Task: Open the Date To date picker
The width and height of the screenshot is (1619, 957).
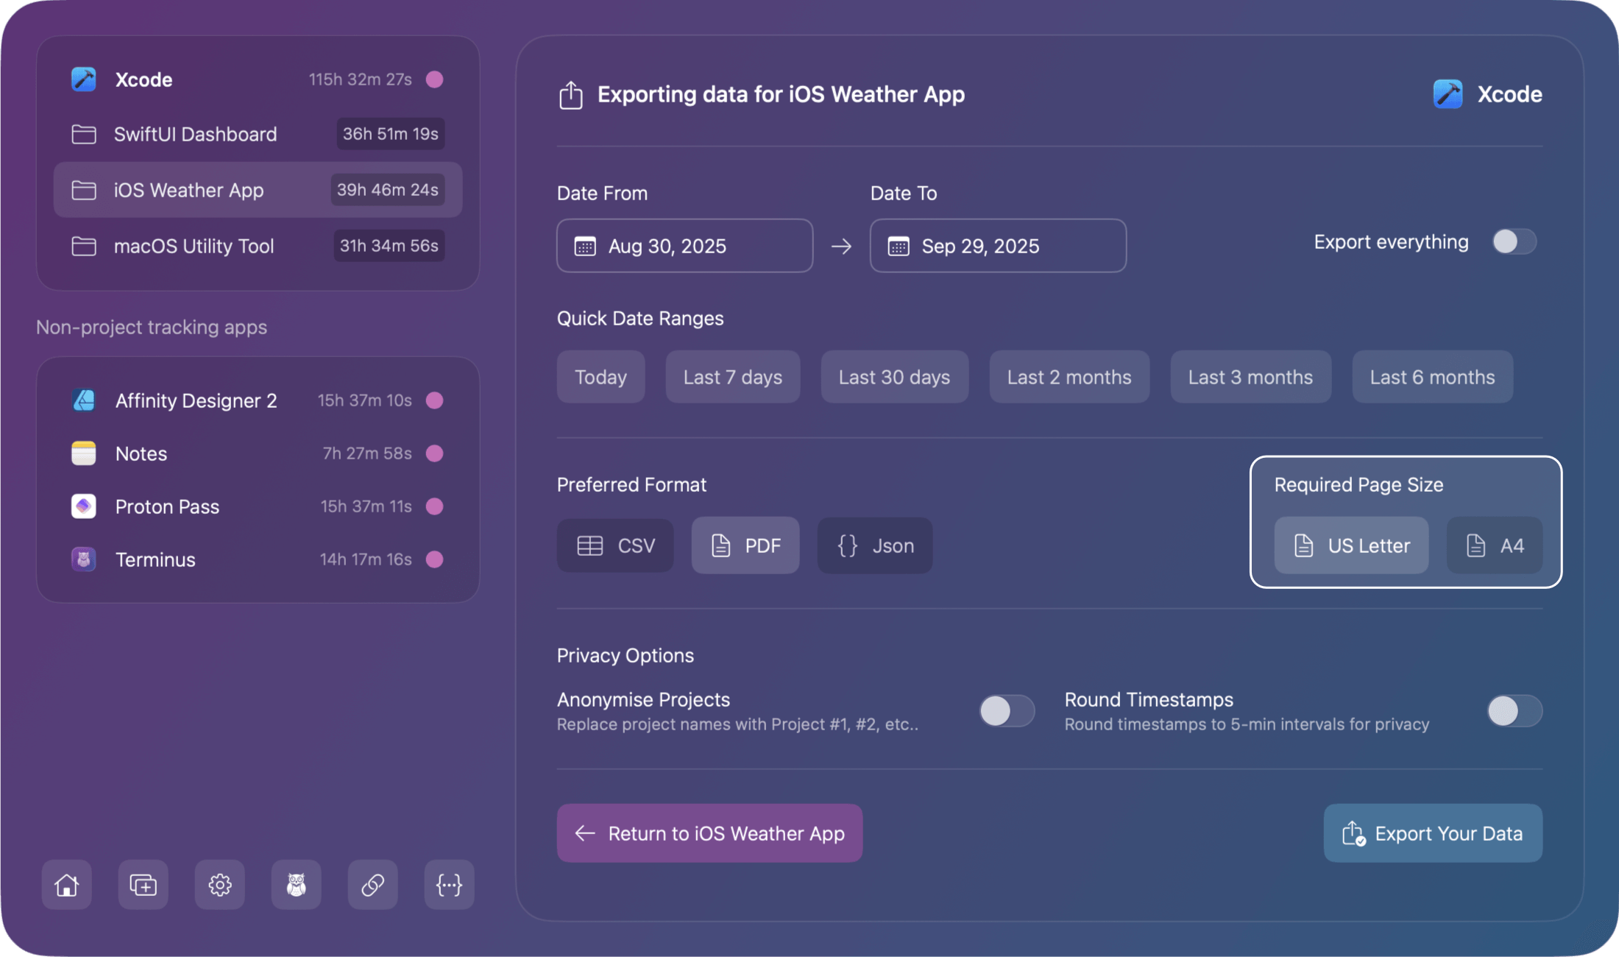Action: click(997, 246)
